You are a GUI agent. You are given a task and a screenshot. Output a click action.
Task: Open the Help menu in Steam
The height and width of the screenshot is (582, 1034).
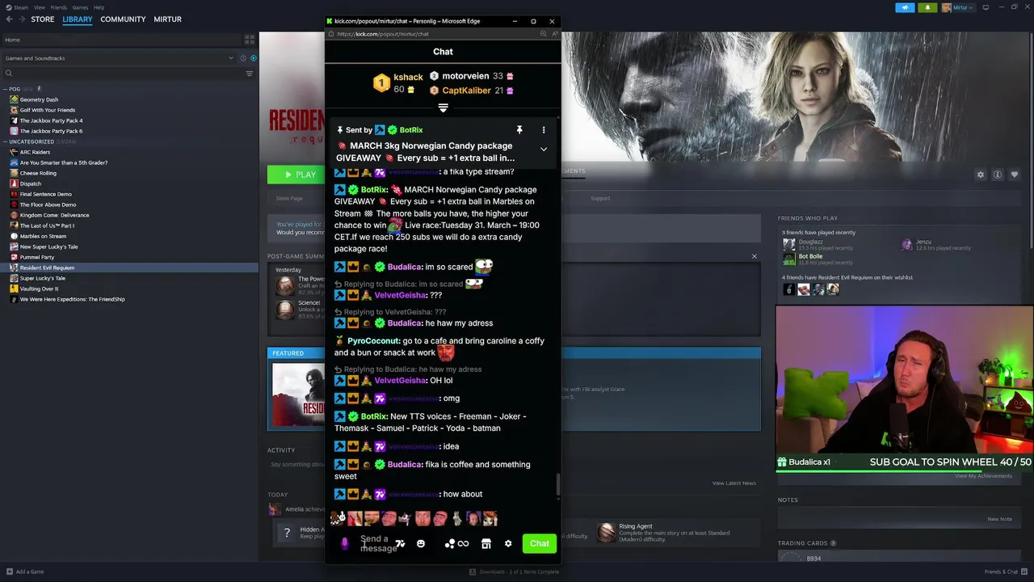[x=99, y=7]
